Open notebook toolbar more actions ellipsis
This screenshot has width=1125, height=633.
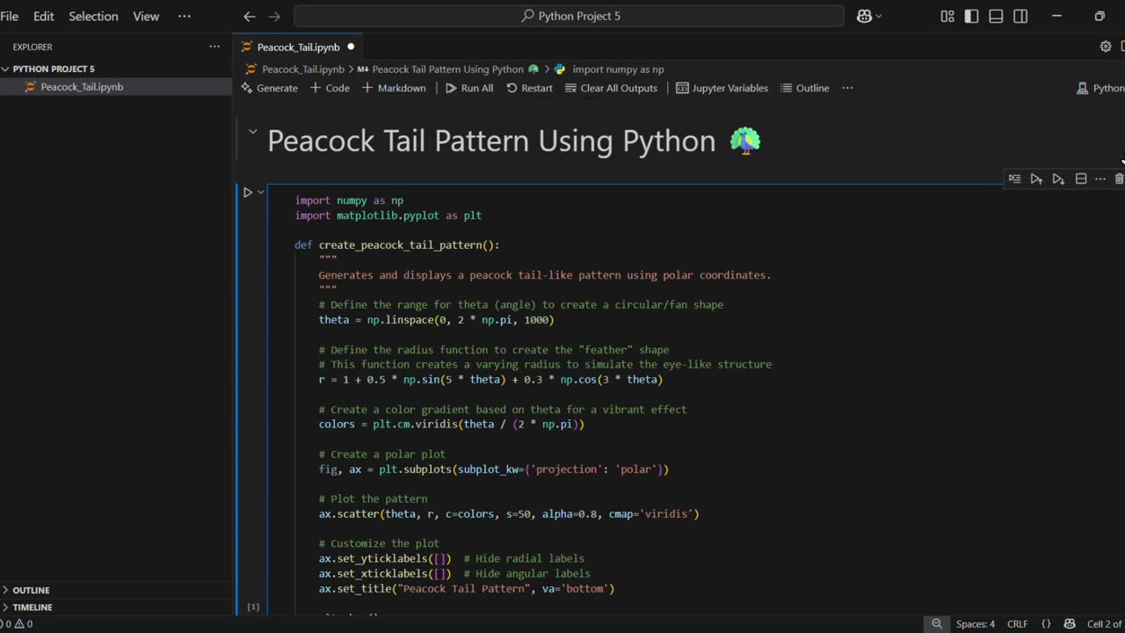coord(847,88)
